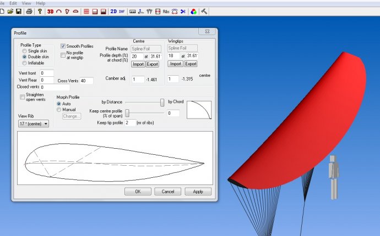Screen dimensions: 380x236
Task: Open the kite canopy arc icon
Action: coord(175,12)
